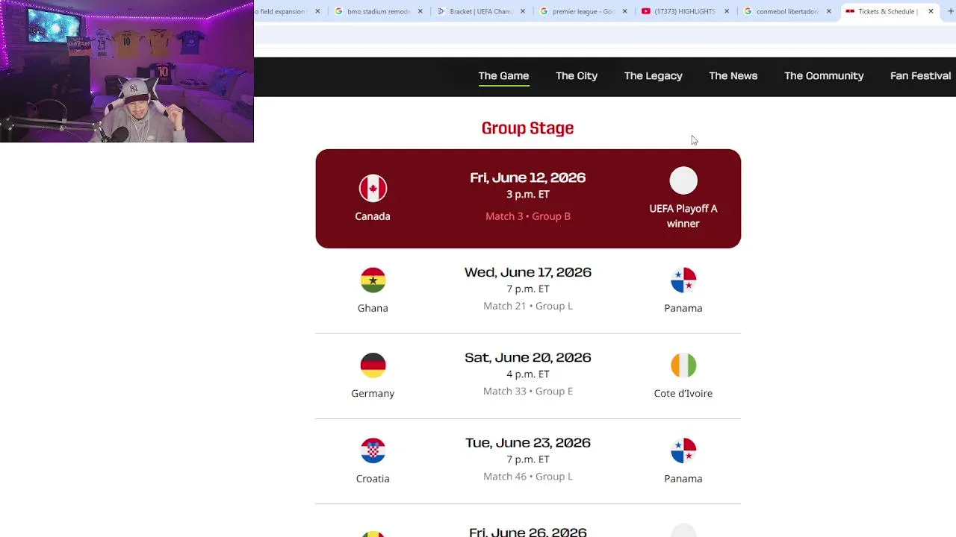This screenshot has height=537, width=956.
Task: Open The Community page
Action: pyautogui.click(x=824, y=76)
